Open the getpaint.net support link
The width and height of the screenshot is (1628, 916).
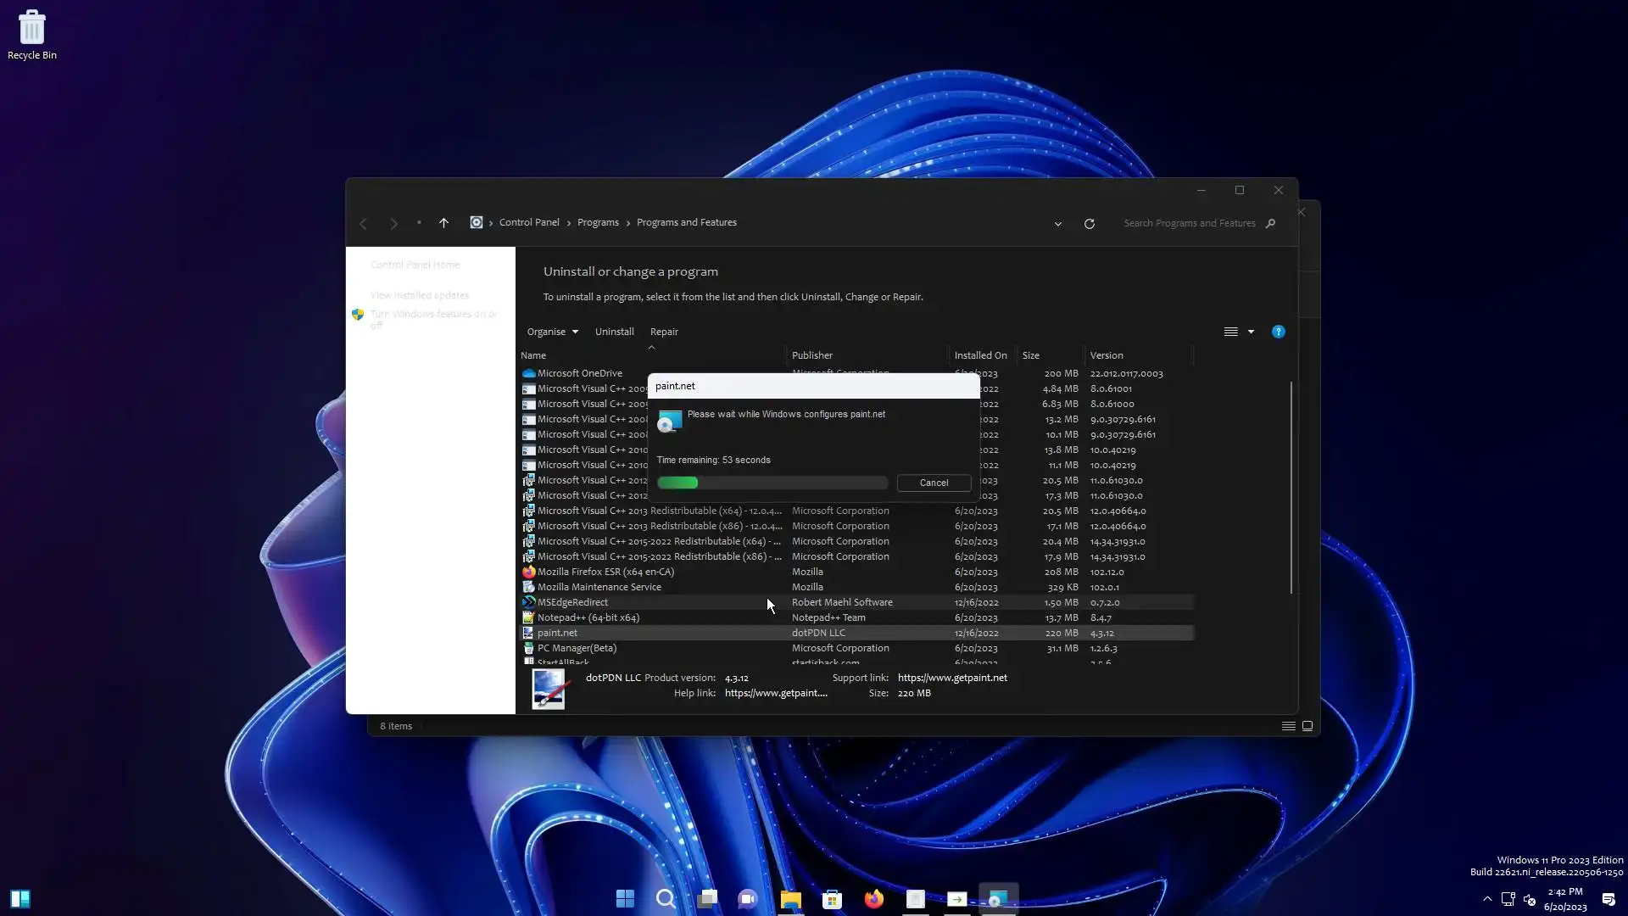(952, 678)
